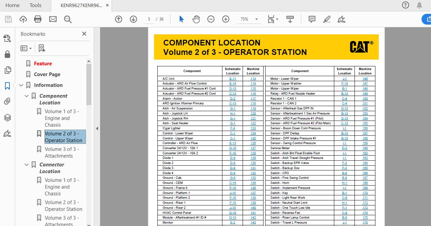The image size is (431, 226).
Task: Click machine location 160 for Service Meter
Action: [365, 148]
